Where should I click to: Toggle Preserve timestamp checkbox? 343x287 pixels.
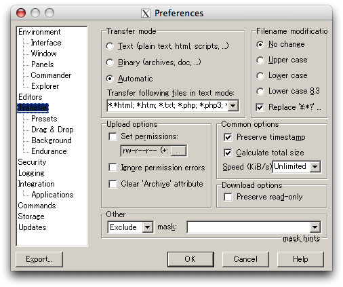click(x=228, y=137)
